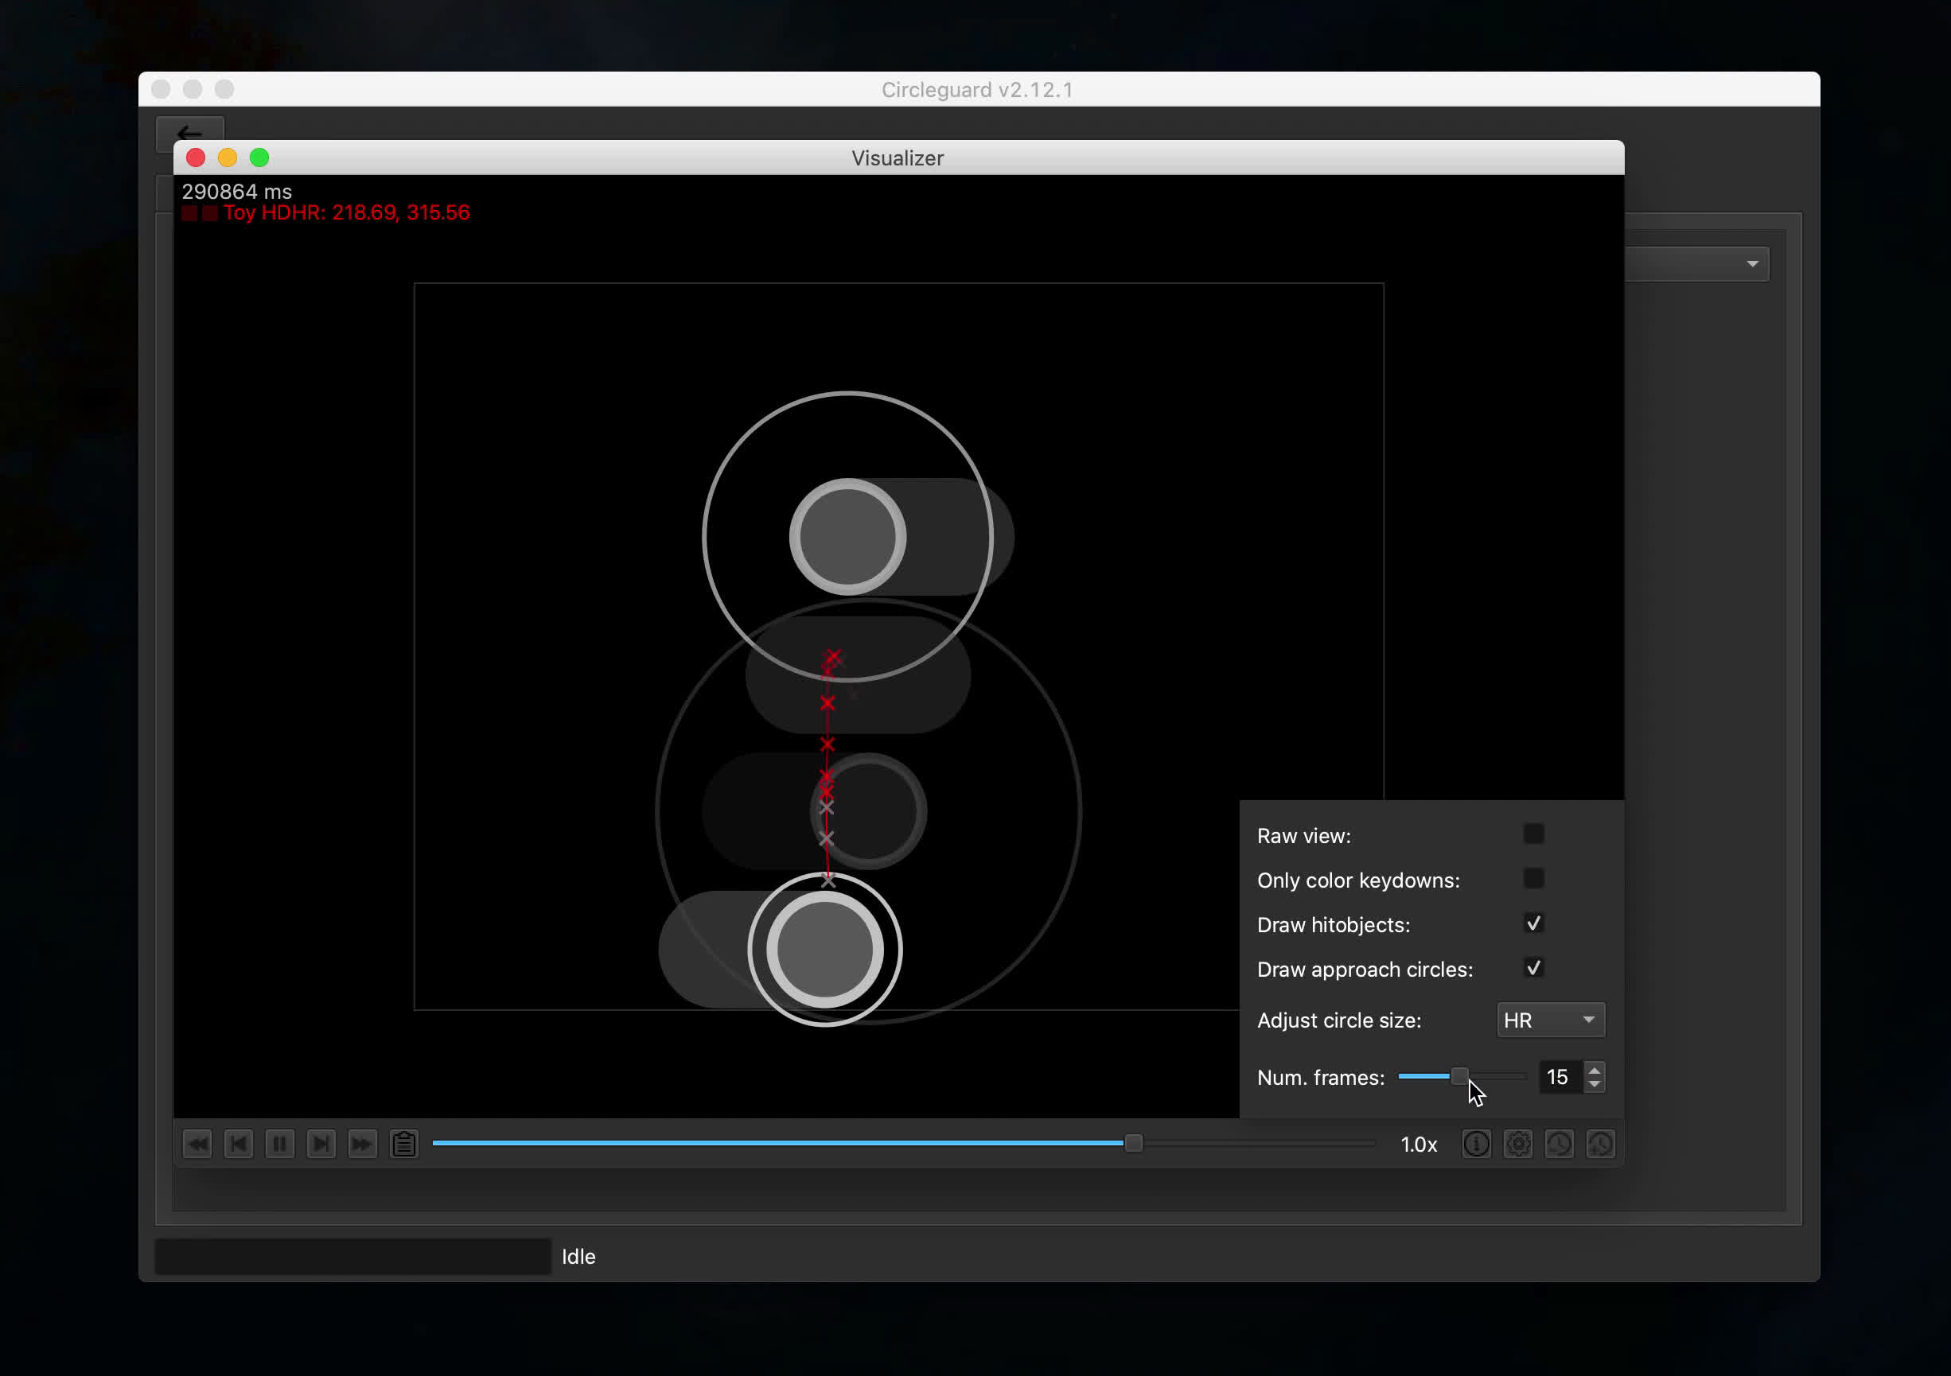Click the back arrow button in Circleguard window
Viewport: 1951px width, 1376px height.
tap(190, 133)
